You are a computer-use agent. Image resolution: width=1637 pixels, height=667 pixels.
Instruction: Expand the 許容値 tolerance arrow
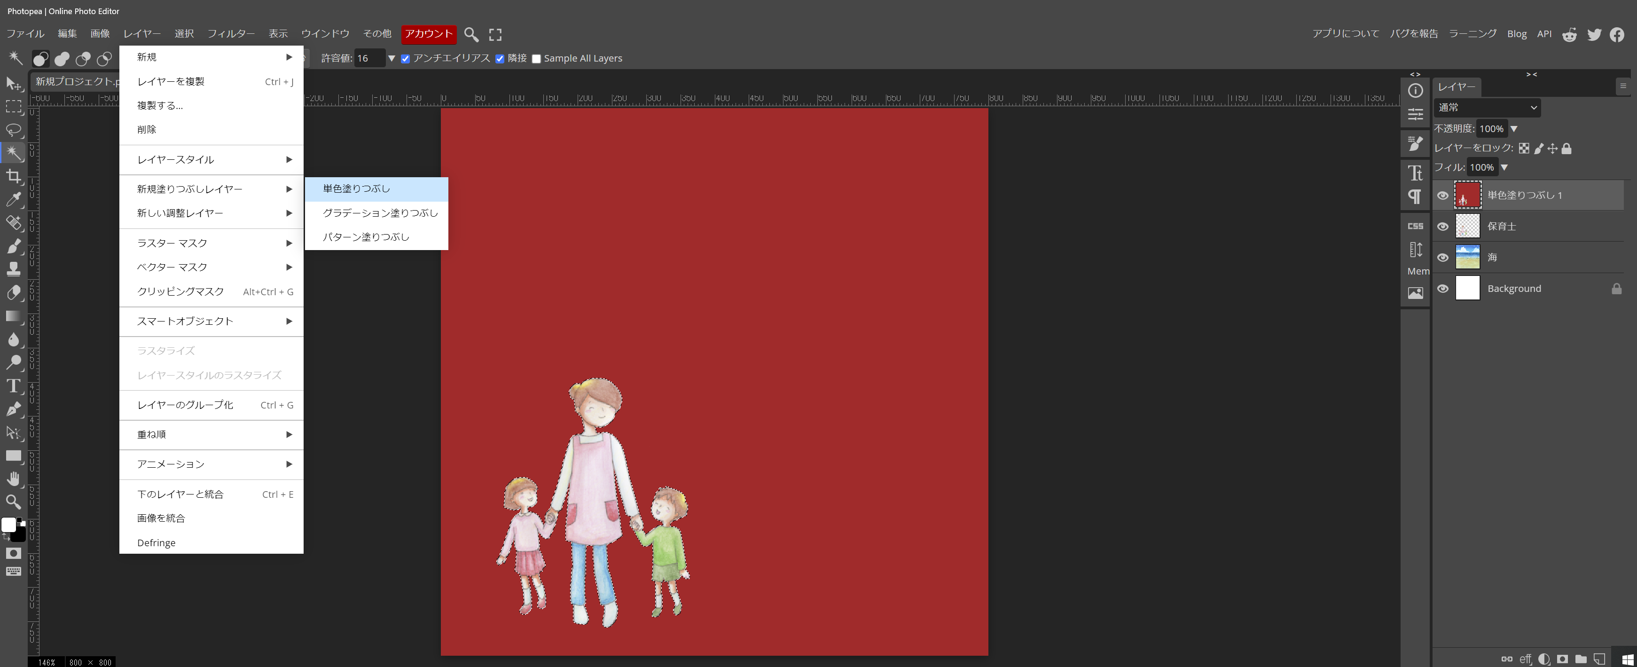(392, 58)
